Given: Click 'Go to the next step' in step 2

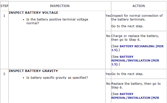Looking at the screenshot, I should pyautogui.click(x=127, y=74).
